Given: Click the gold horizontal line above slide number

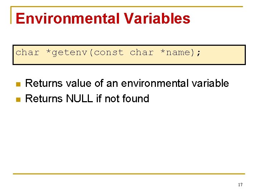Looking at the screenshot, I should pos(129,174).
